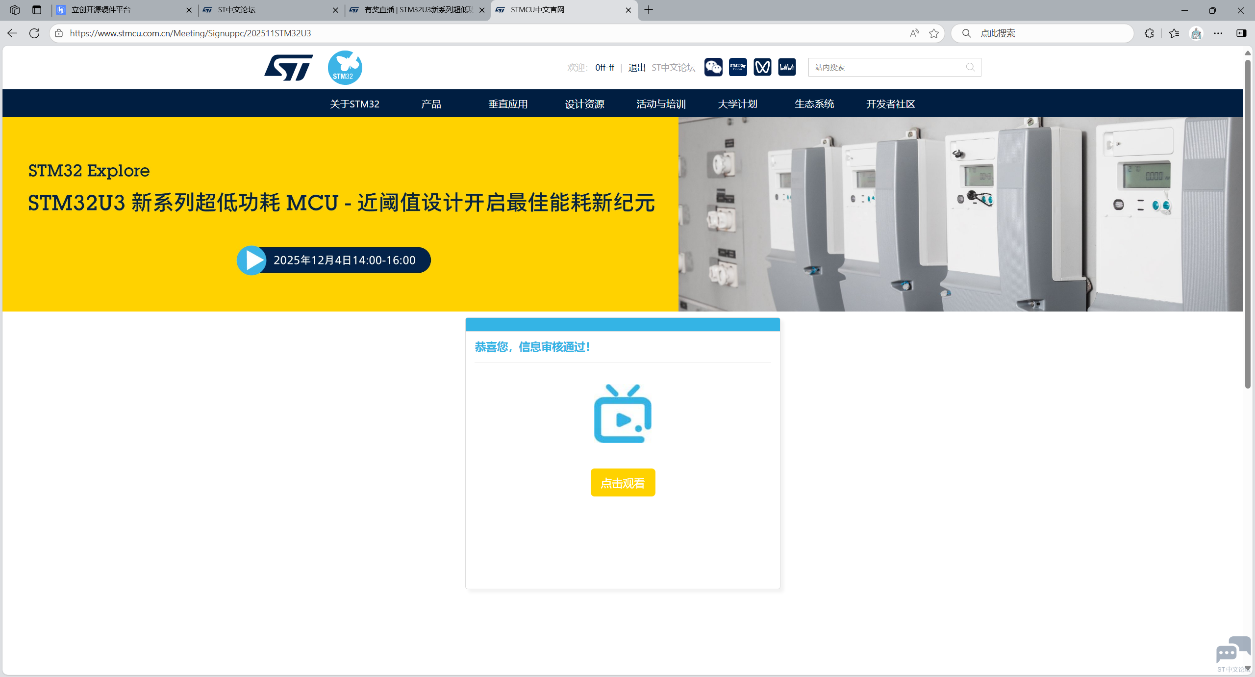Click the site search magnifier icon
The height and width of the screenshot is (677, 1255).
pos(970,67)
